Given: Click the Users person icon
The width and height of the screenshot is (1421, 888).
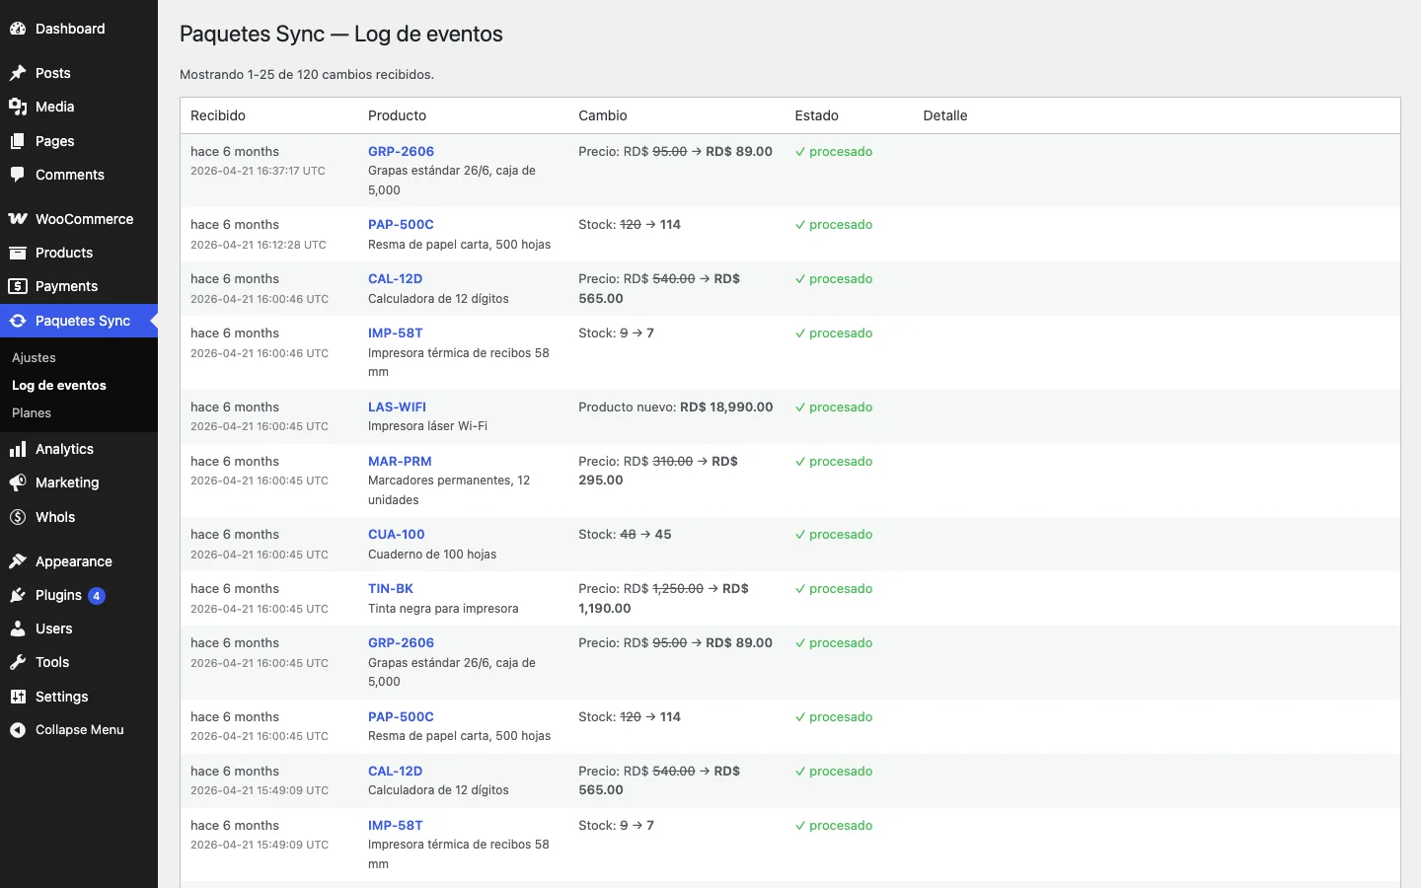Looking at the screenshot, I should 18,629.
